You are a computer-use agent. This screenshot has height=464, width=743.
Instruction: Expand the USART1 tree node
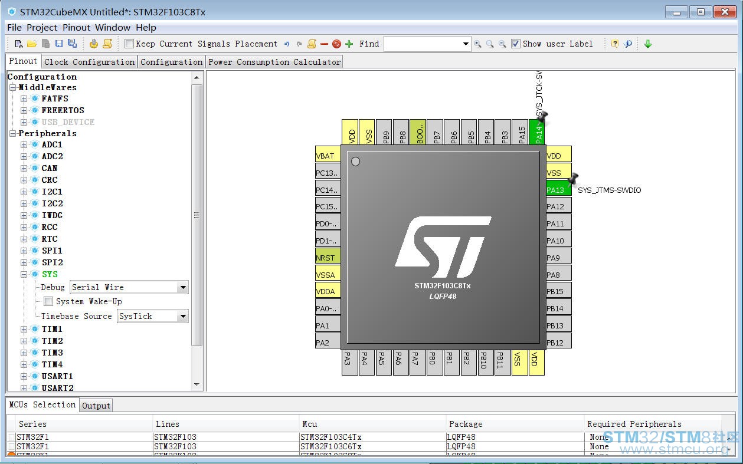[24, 376]
